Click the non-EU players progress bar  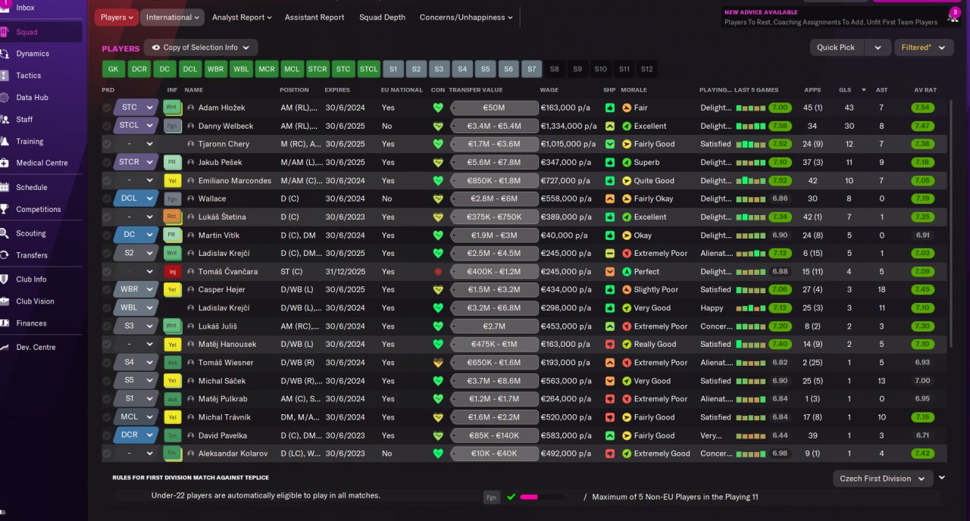click(x=543, y=497)
